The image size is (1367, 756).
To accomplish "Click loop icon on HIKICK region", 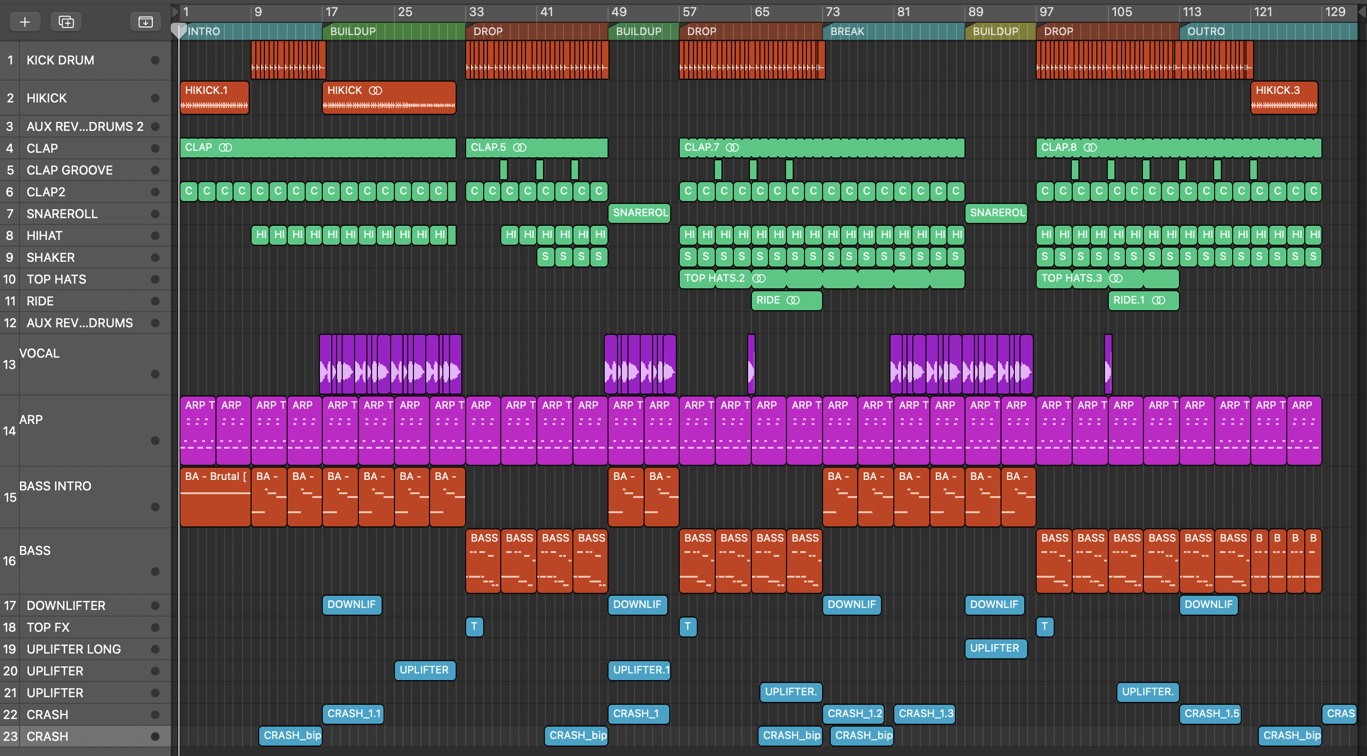I will click(x=375, y=91).
